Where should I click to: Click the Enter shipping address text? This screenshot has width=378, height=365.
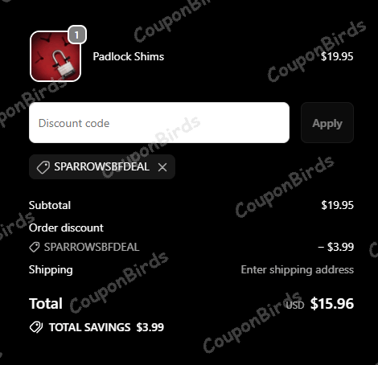point(298,270)
